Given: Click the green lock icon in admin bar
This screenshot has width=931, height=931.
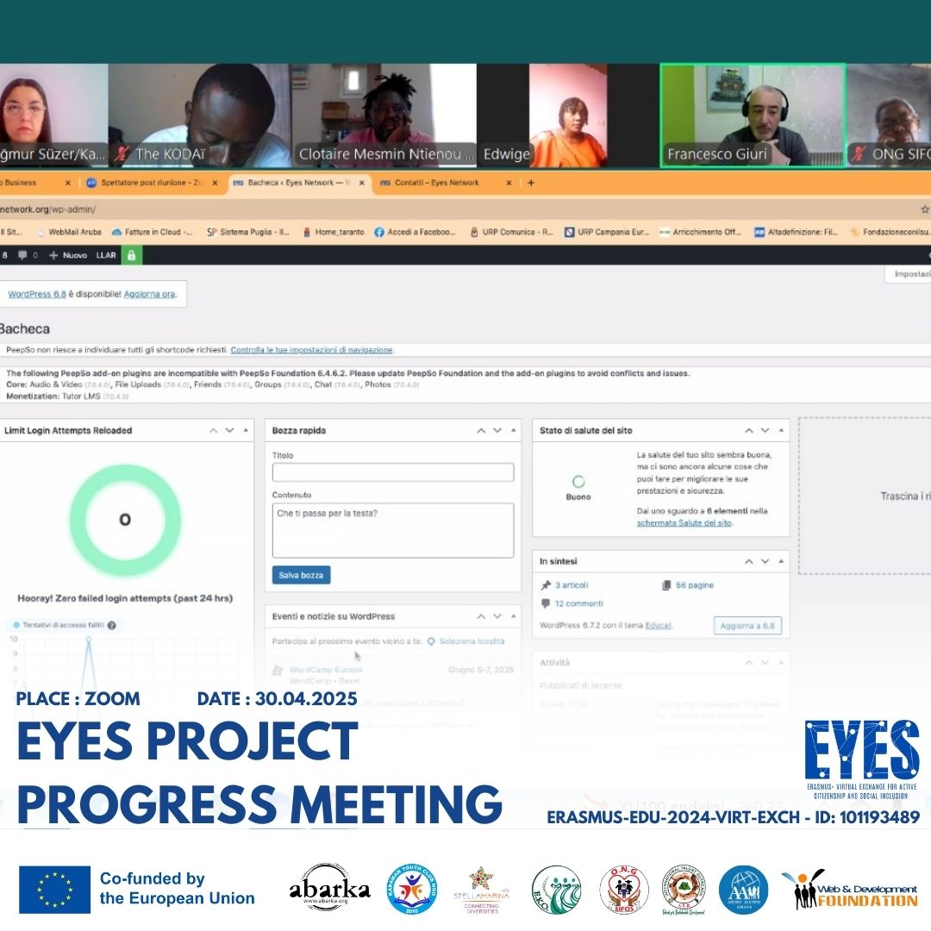Looking at the screenshot, I should click(131, 255).
